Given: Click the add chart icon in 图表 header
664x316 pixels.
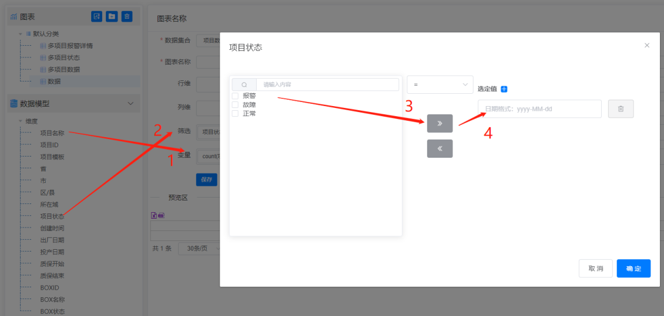Looking at the screenshot, I should (x=96, y=16).
